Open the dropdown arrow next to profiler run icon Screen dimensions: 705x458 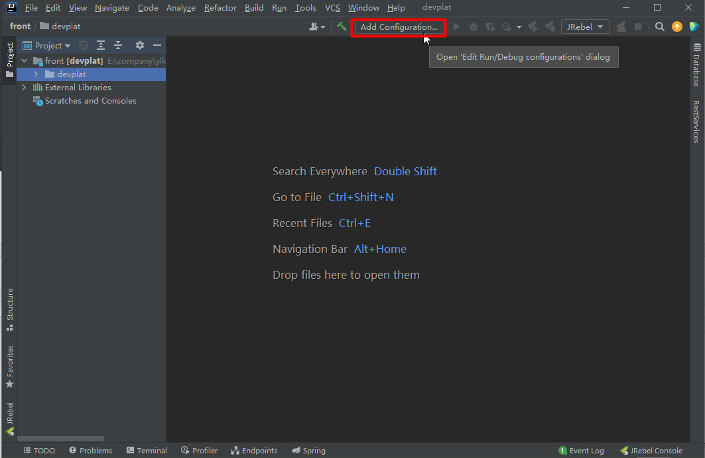(519, 27)
